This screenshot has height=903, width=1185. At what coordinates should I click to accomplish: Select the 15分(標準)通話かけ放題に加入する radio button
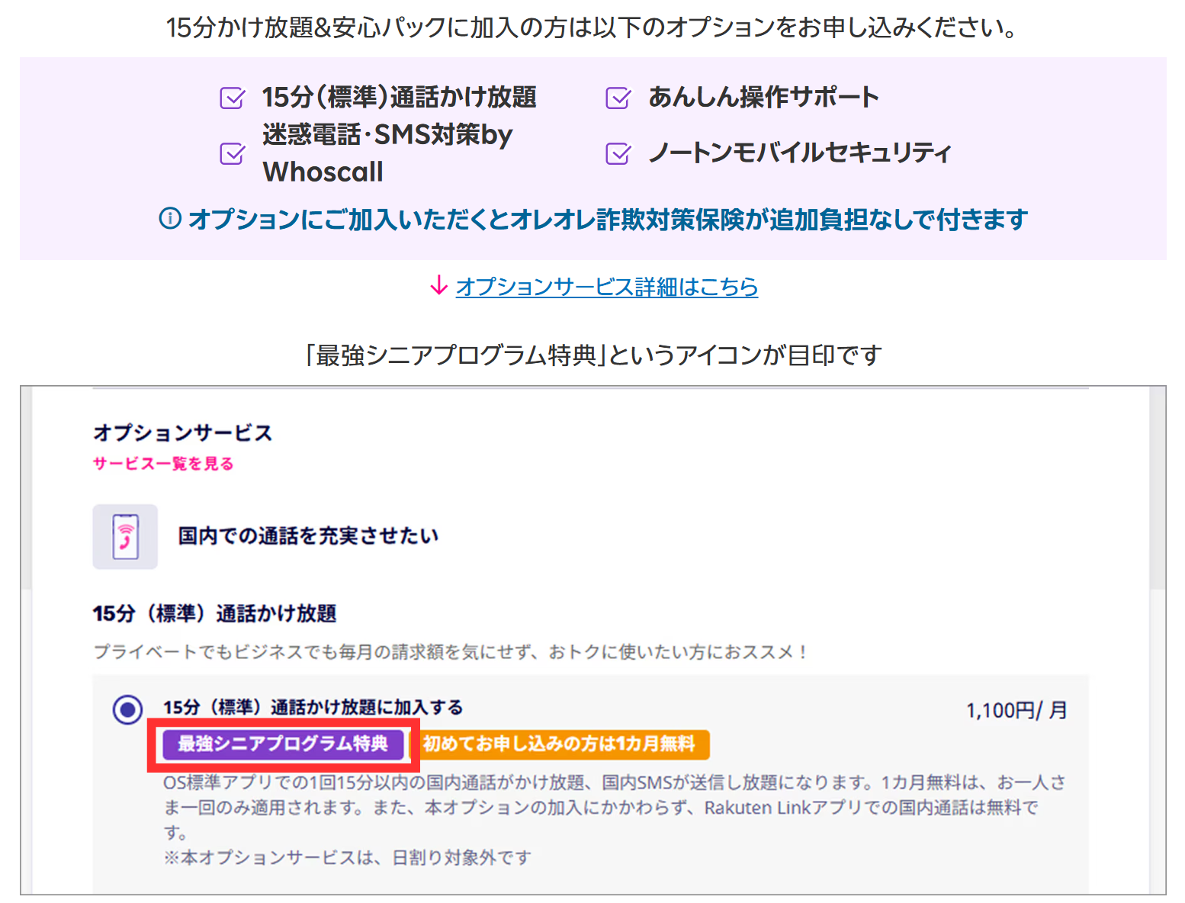(127, 709)
